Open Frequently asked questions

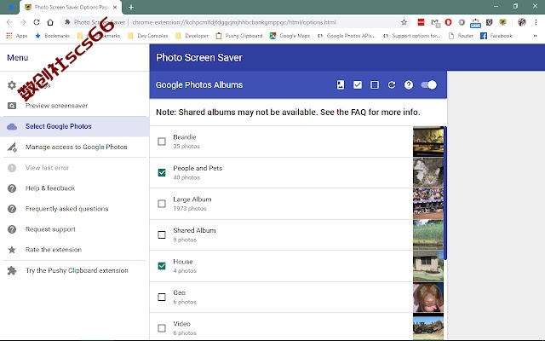click(74, 209)
